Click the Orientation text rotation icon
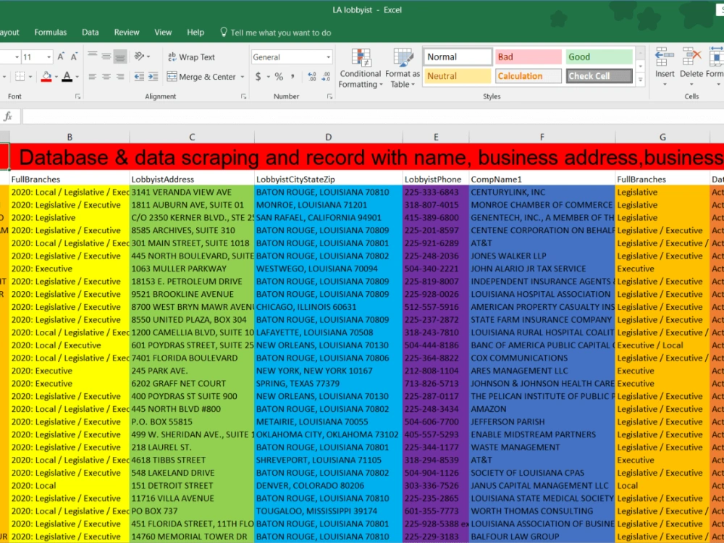 pyautogui.click(x=139, y=56)
